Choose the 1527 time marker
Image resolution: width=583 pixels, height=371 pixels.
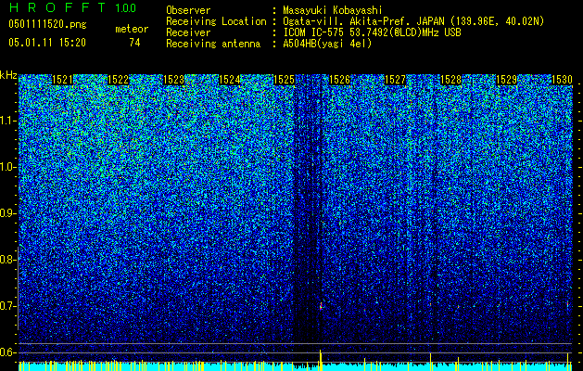395,80
